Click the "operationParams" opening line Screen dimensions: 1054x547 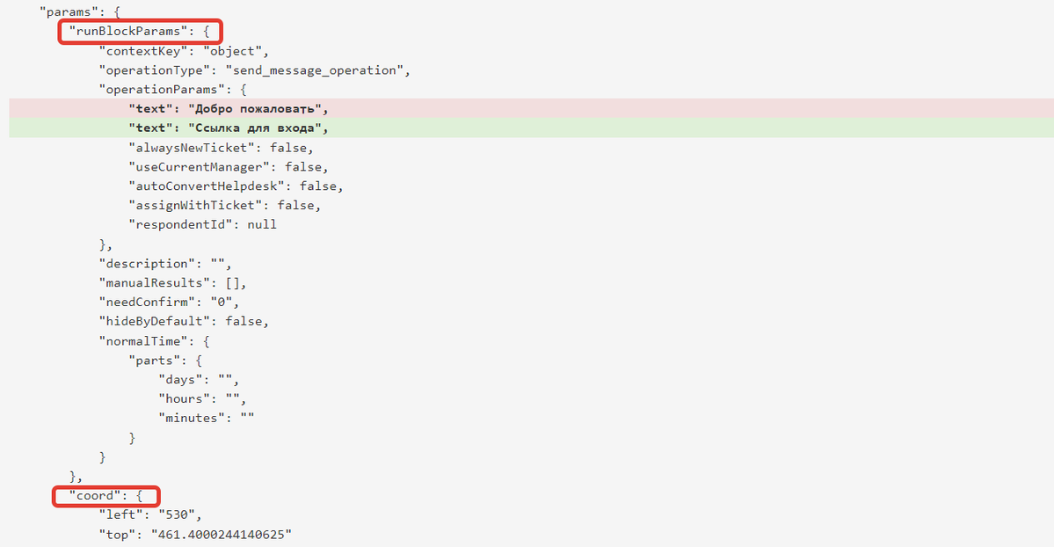pyautogui.click(x=173, y=90)
